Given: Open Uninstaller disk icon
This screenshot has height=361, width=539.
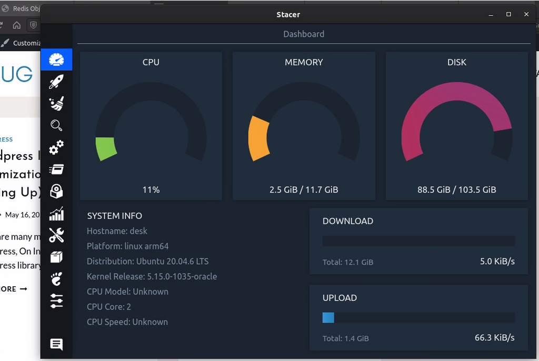Looking at the screenshot, I should click(x=56, y=191).
